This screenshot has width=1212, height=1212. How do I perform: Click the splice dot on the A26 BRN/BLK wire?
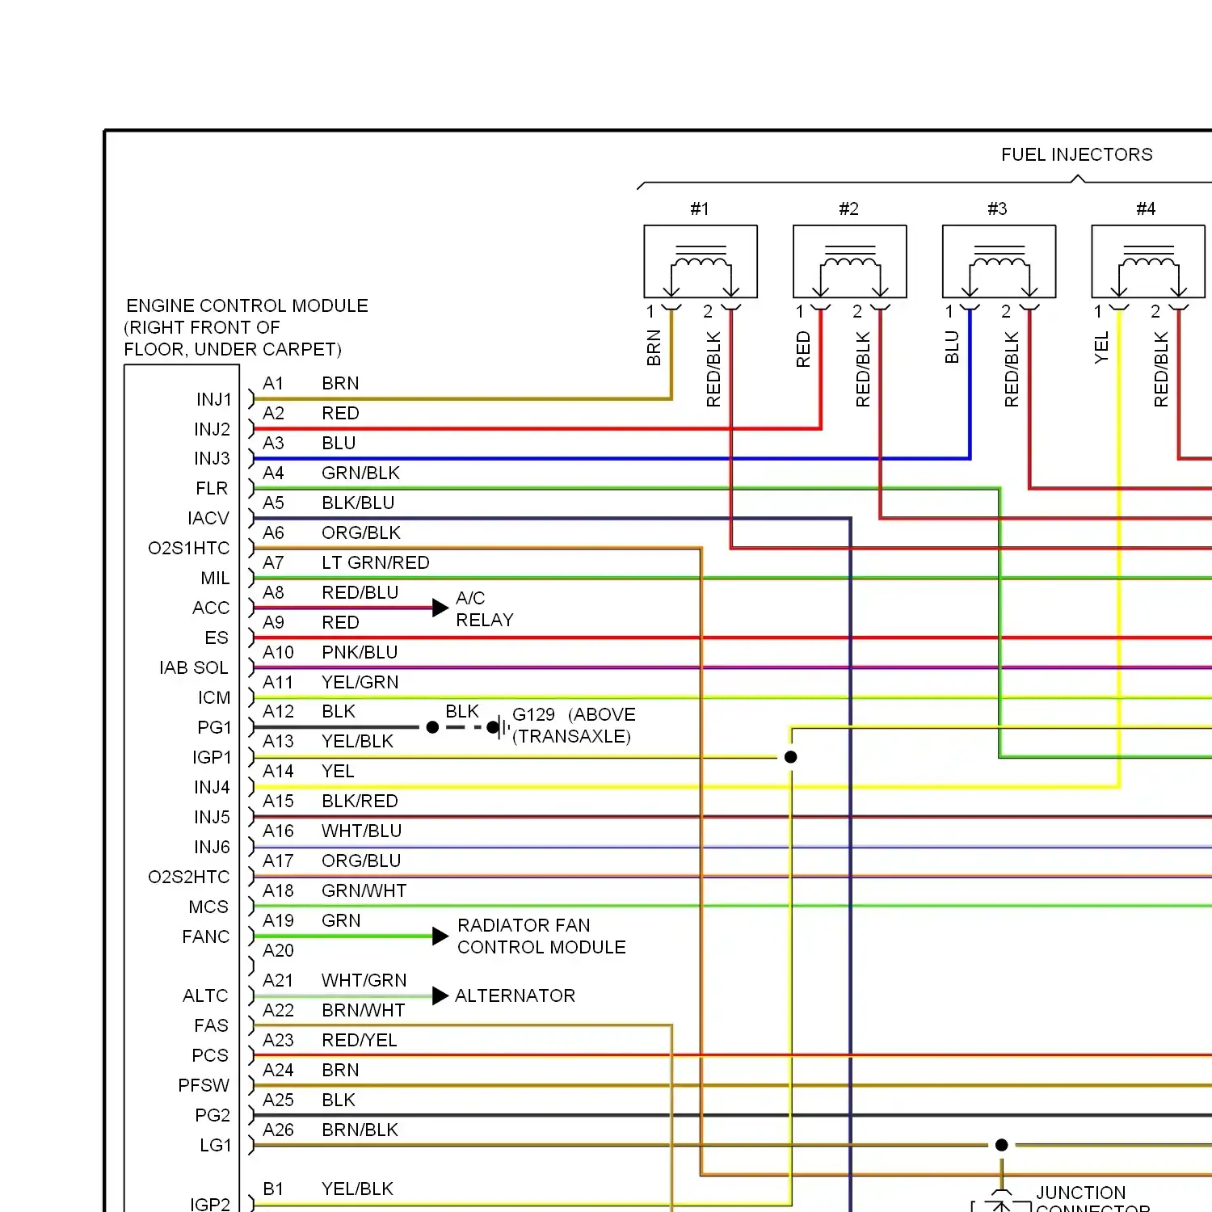tap(1002, 1145)
